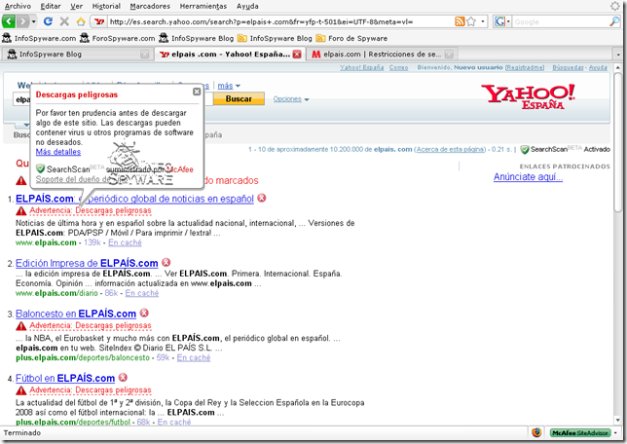This screenshot has width=627, height=444.
Task: Close the InfoSpyware Blog tab
Action: click(145, 54)
